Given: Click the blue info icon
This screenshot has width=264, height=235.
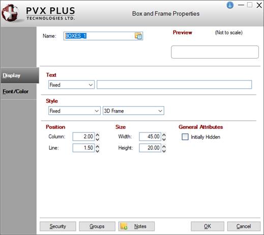Looking at the screenshot, I should (x=230, y=5).
